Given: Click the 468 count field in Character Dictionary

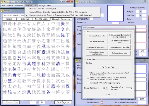Looking at the screenshot, I should click(x=142, y=51).
